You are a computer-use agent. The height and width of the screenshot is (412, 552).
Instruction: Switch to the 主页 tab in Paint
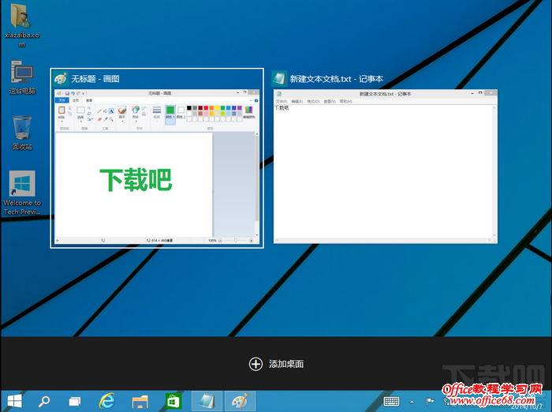pos(76,100)
